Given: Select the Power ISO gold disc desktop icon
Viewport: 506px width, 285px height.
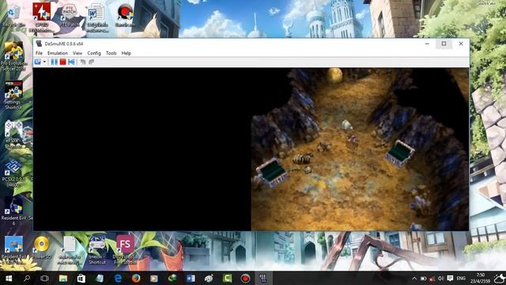Looking at the screenshot, I should click(x=42, y=247).
